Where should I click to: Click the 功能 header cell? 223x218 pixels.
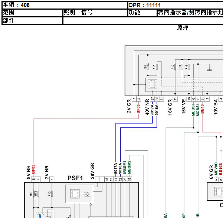142,13
